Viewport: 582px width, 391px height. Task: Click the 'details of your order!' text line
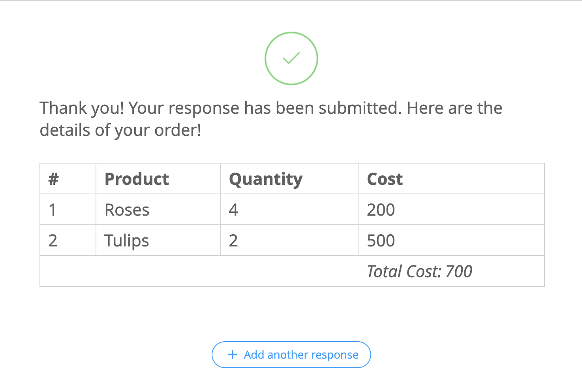coord(120,130)
